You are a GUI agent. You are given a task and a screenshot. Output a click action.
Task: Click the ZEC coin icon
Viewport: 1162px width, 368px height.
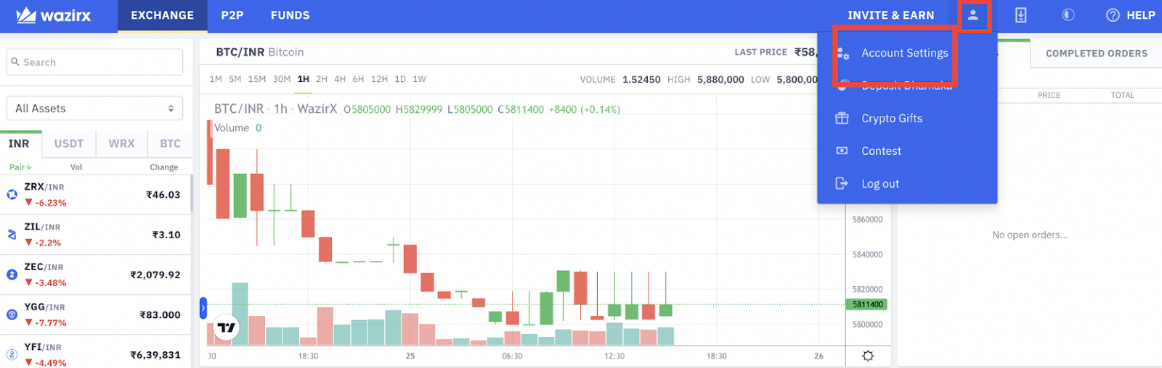pyautogui.click(x=12, y=275)
